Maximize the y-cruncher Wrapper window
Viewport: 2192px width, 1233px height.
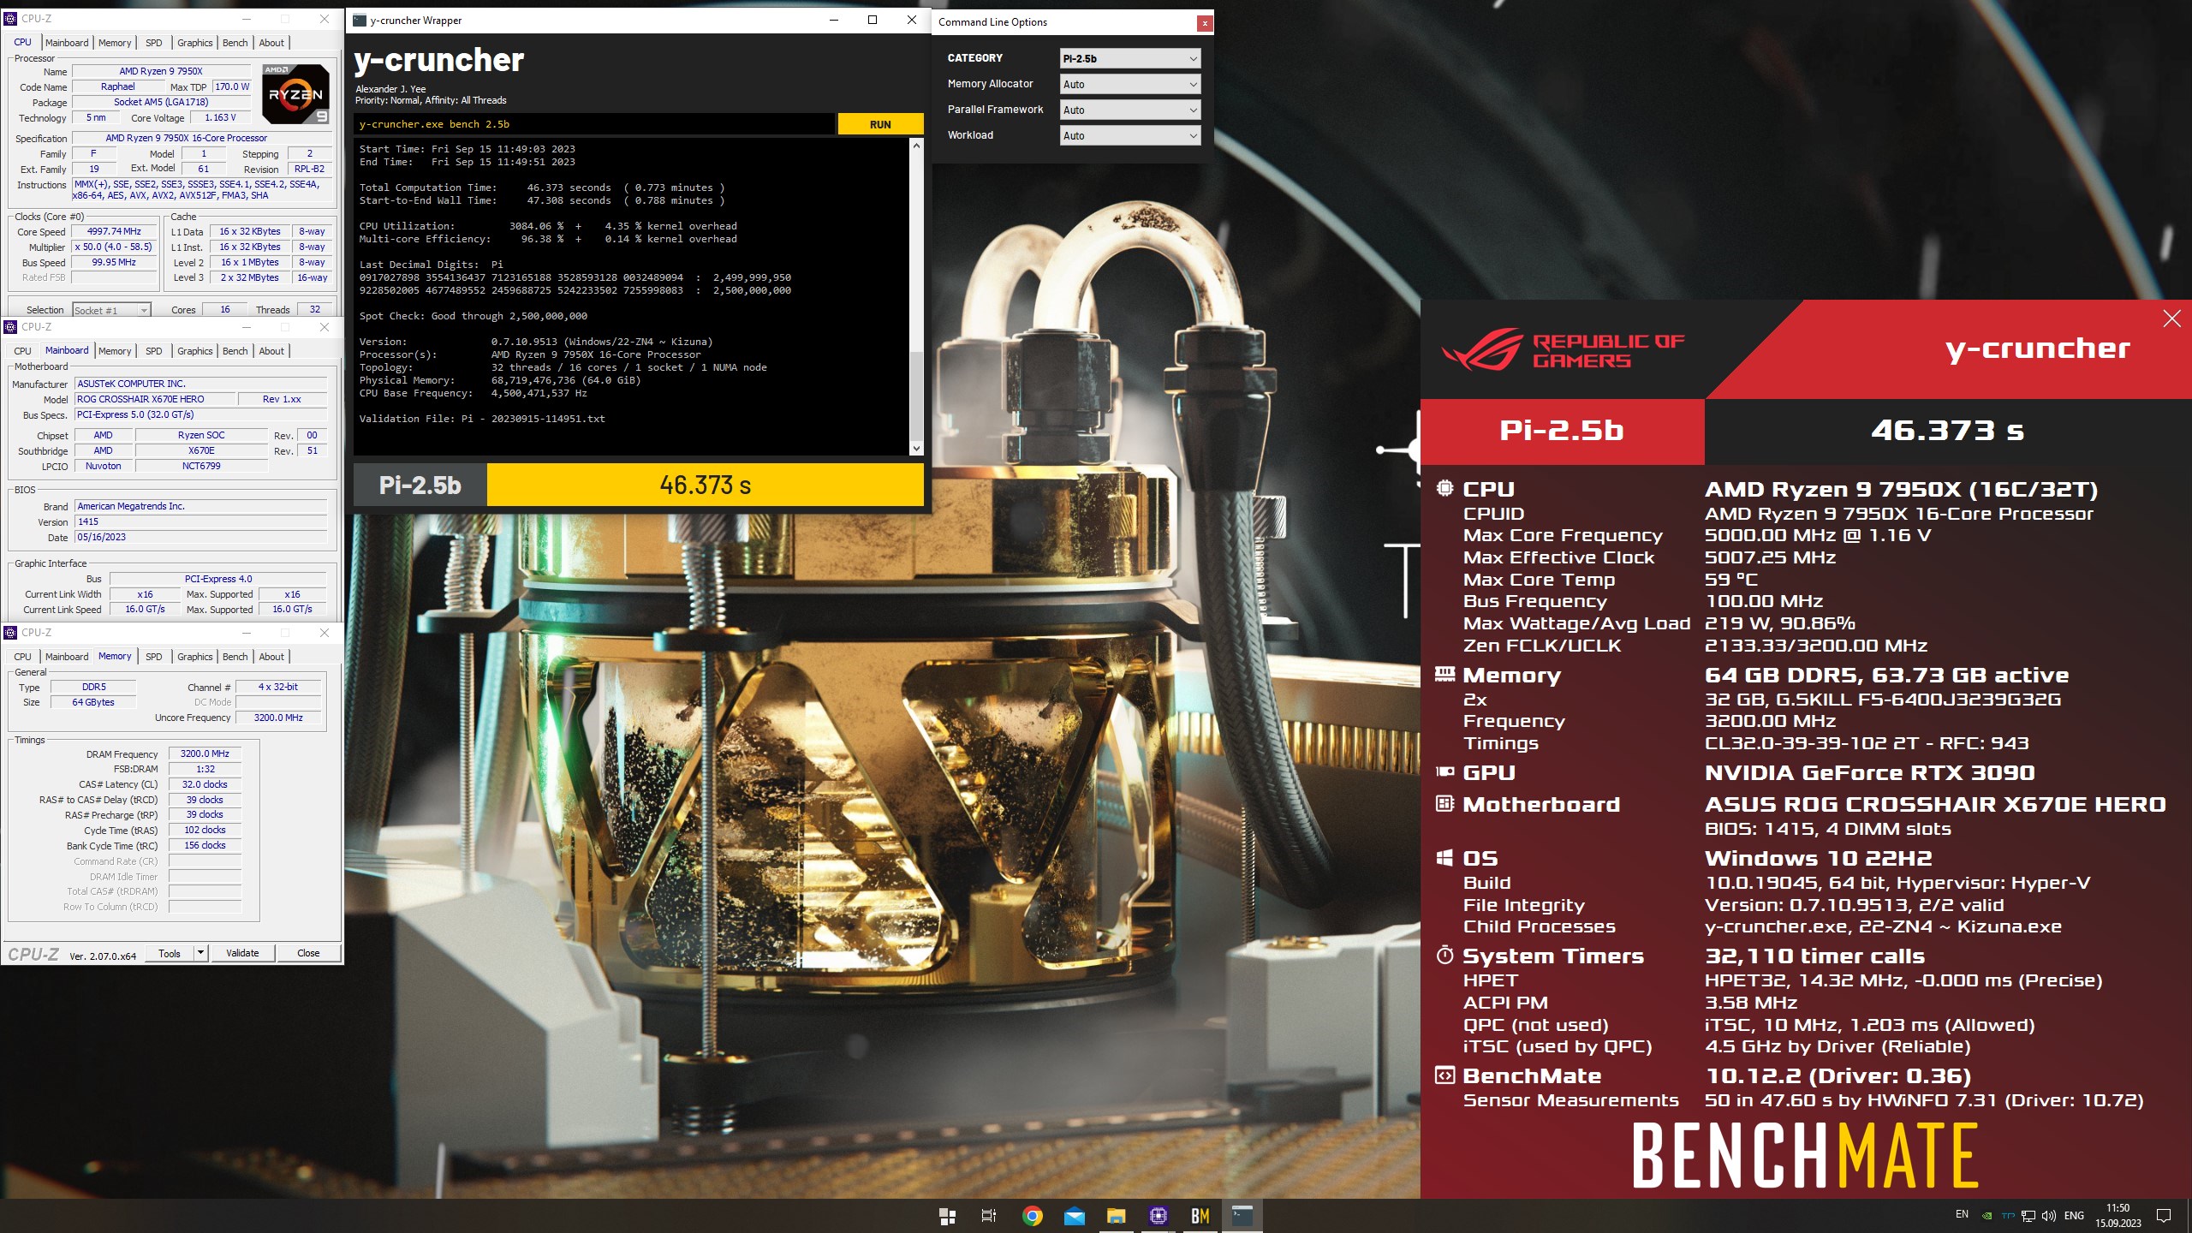point(873,21)
